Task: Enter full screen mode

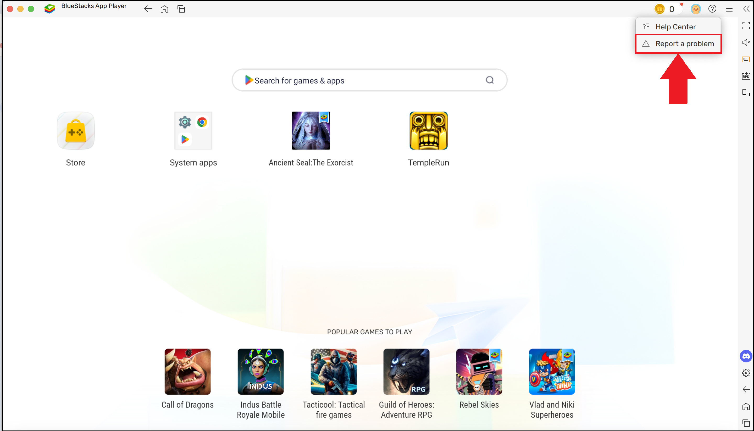Action: pyautogui.click(x=746, y=26)
